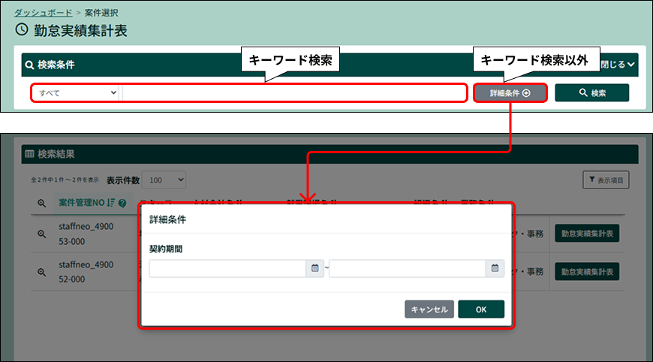Open the ダッシュボード breadcrumb link
653x362 pixels.
point(44,13)
